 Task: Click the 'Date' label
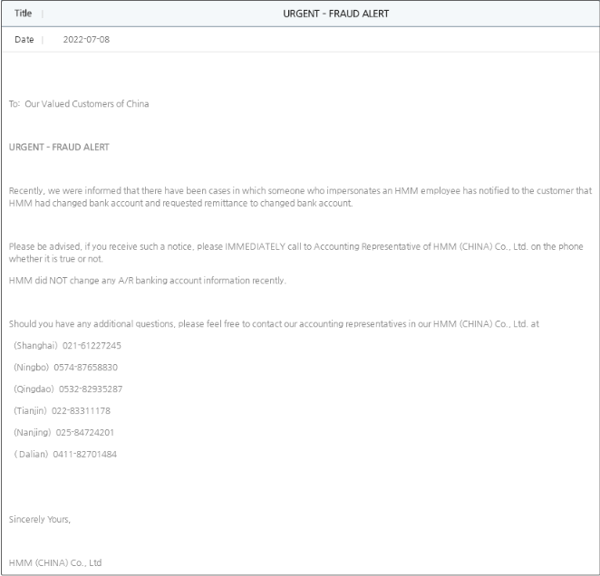[x=24, y=39]
